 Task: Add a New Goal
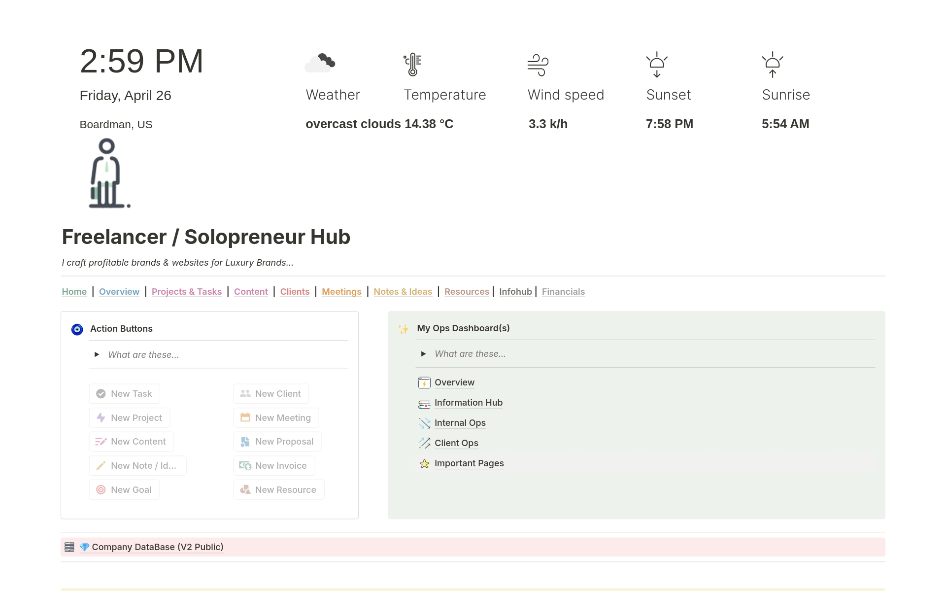pos(124,490)
